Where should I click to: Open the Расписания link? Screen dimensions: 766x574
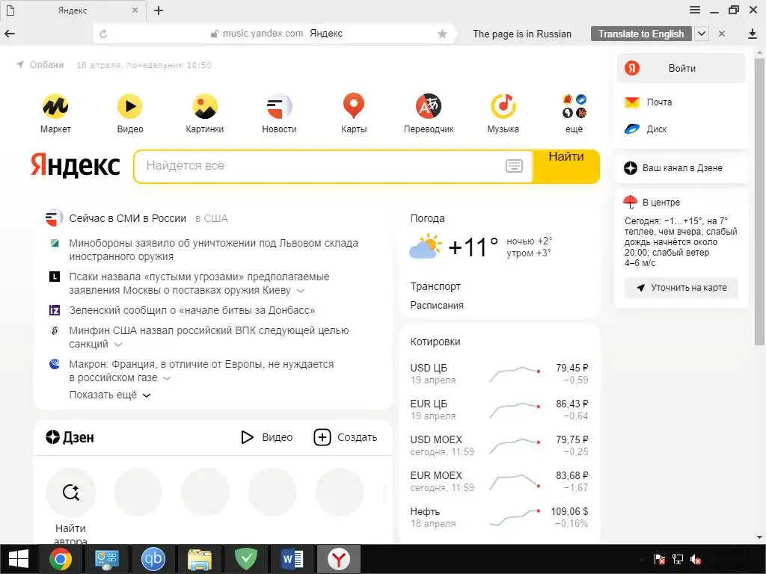(x=437, y=306)
